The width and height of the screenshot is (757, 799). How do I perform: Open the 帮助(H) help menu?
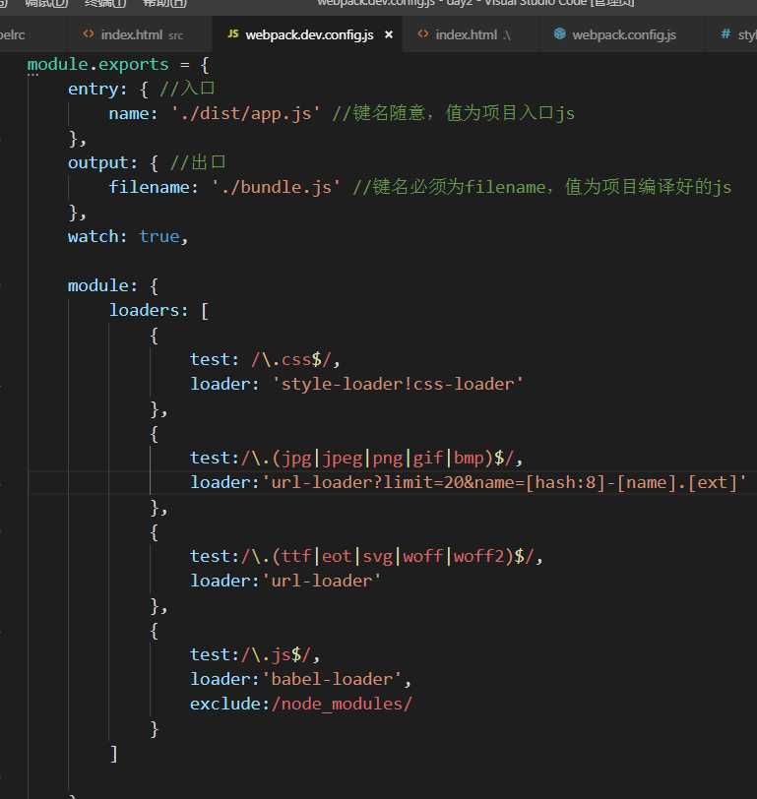point(163,3)
